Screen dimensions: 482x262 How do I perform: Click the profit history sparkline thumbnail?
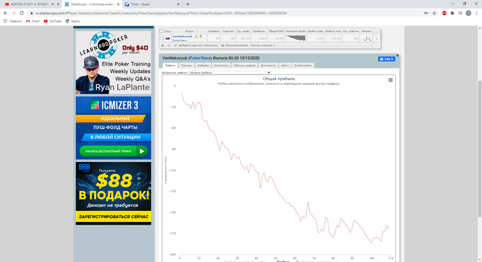(295, 38)
